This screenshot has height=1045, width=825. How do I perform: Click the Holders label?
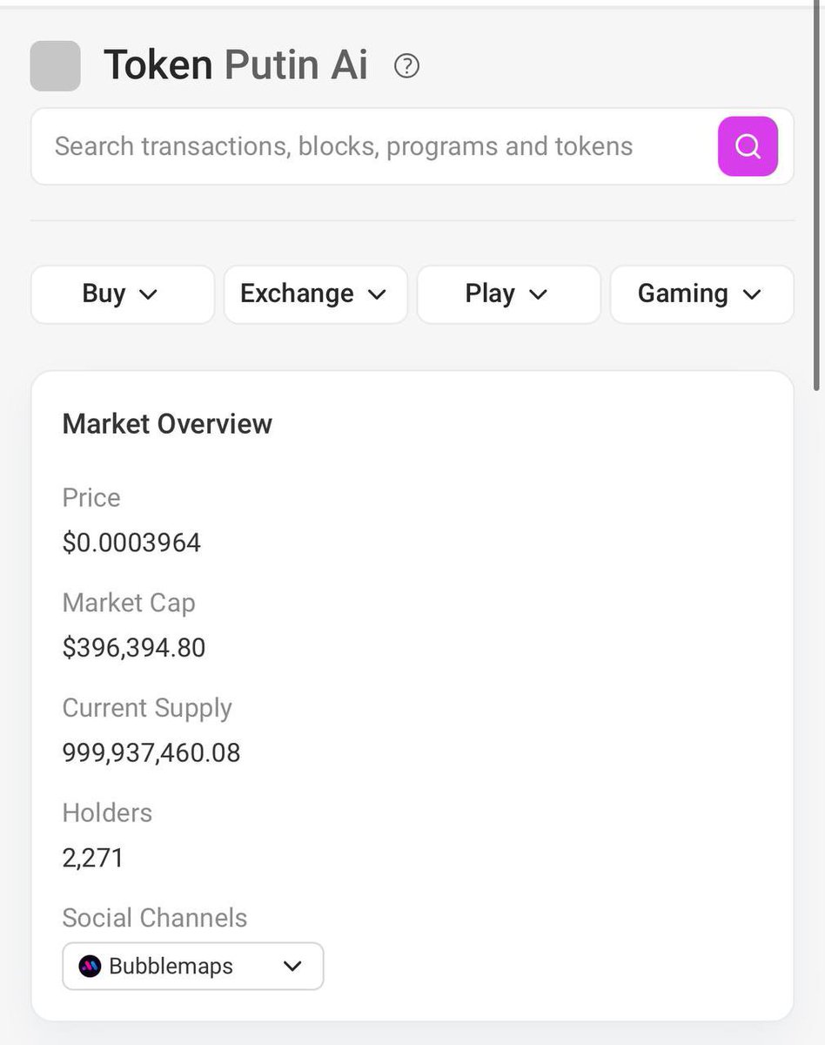pos(107,812)
